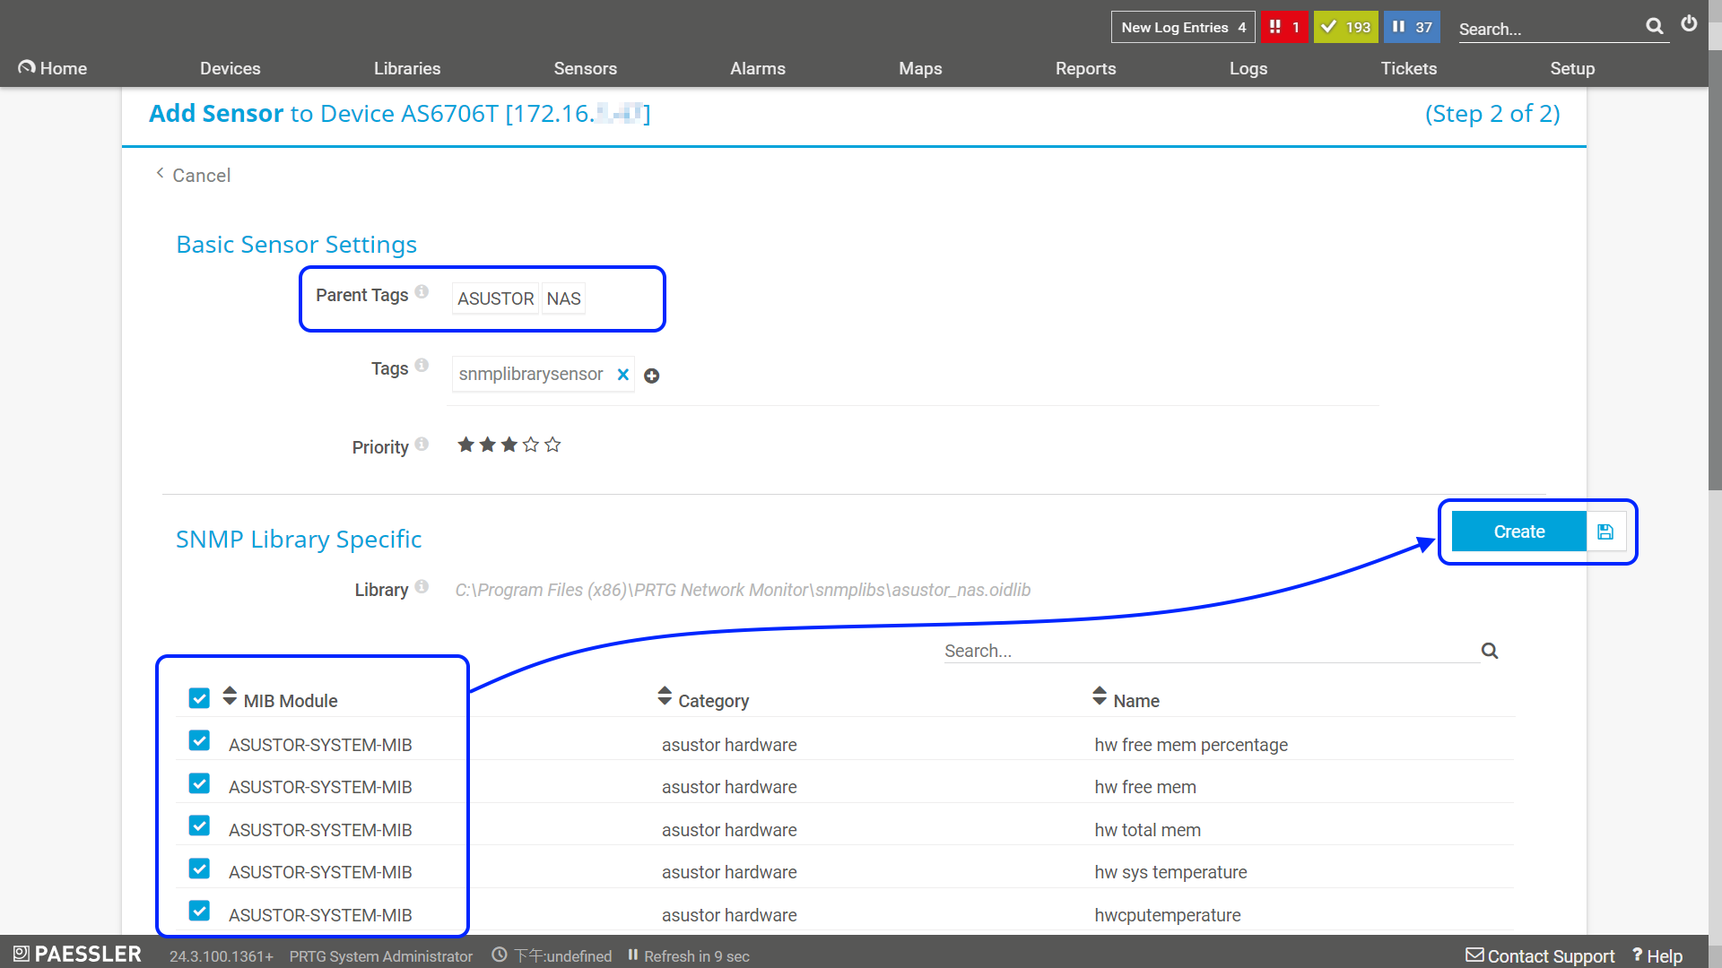Click the global search magnifier icon

(x=1655, y=27)
